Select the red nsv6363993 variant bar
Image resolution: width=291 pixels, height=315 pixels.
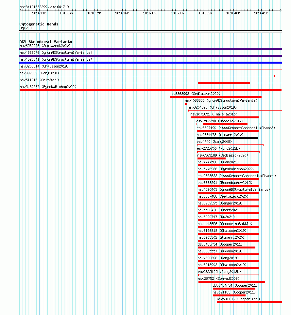click(x=215, y=97)
